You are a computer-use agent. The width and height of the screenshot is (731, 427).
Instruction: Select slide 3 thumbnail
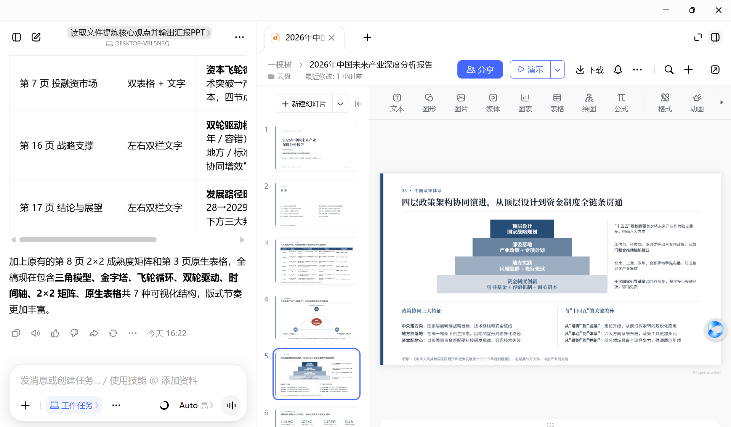(x=316, y=261)
